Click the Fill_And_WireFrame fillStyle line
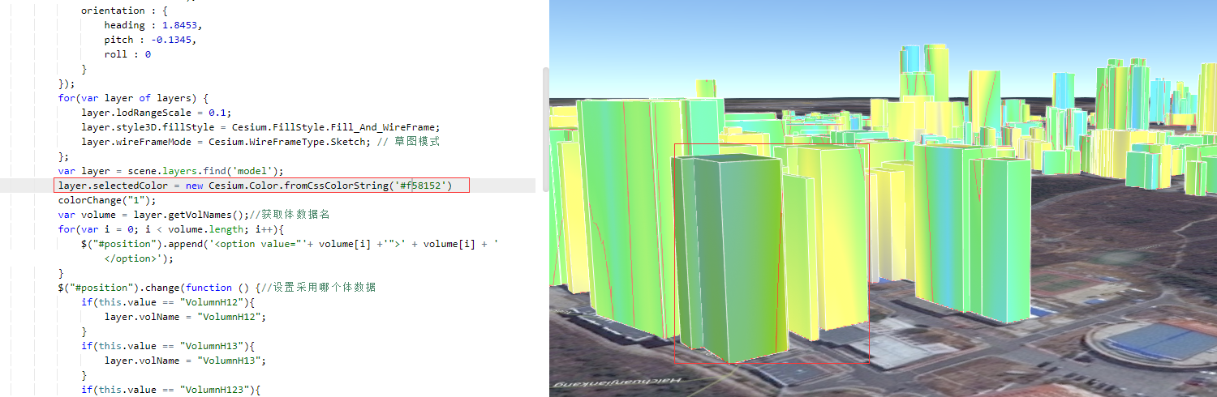The width and height of the screenshot is (1217, 397). pos(260,127)
